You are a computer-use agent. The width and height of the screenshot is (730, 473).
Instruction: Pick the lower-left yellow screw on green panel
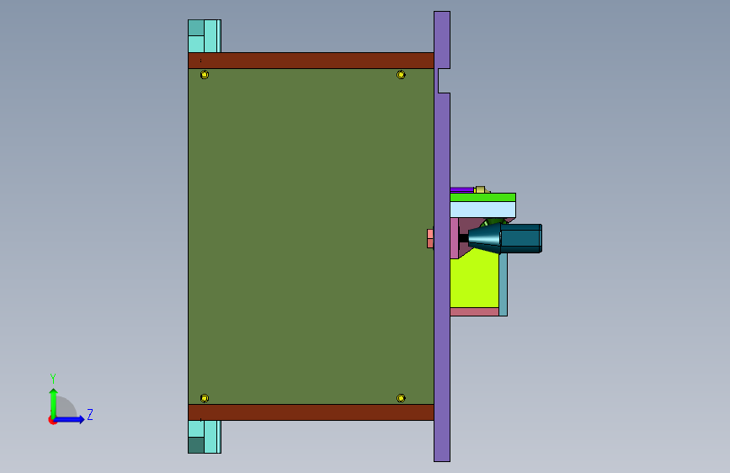point(205,398)
